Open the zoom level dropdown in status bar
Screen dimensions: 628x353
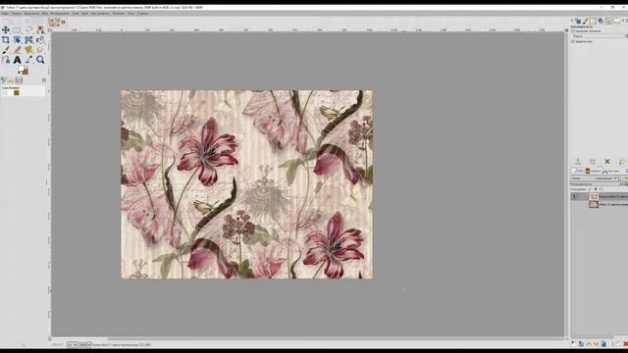point(85,344)
